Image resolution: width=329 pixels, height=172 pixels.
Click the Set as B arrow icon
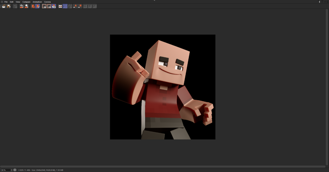tap(80, 6)
